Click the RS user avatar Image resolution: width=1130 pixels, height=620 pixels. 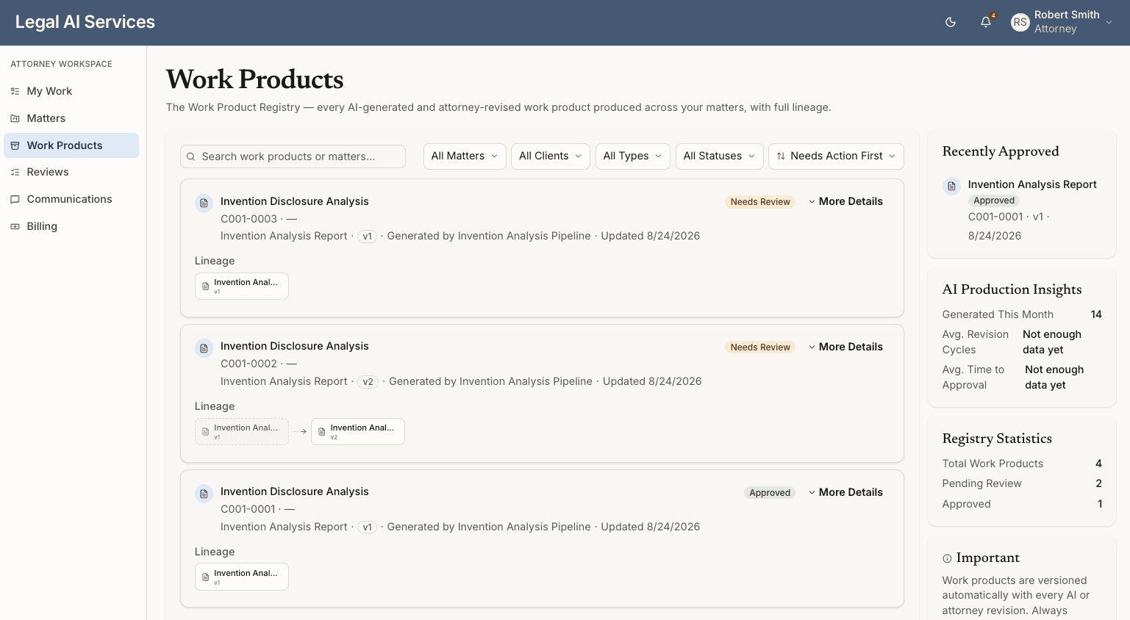(1020, 22)
